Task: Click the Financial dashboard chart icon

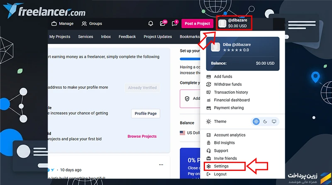Action: 209,100
